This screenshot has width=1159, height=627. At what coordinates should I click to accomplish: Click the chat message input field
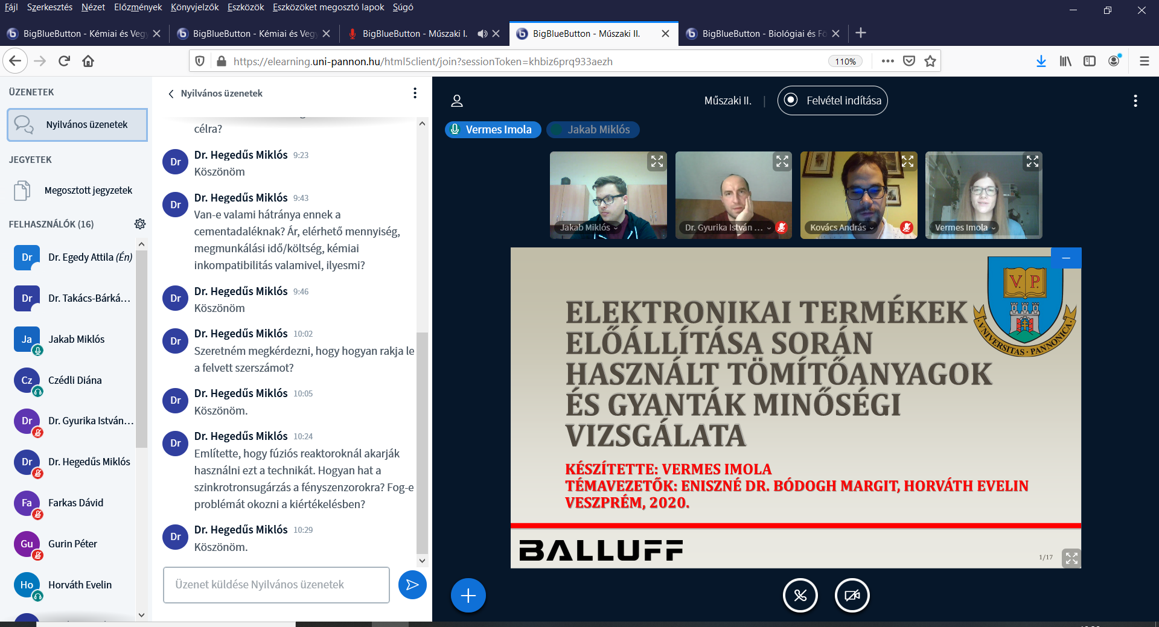(x=276, y=585)
